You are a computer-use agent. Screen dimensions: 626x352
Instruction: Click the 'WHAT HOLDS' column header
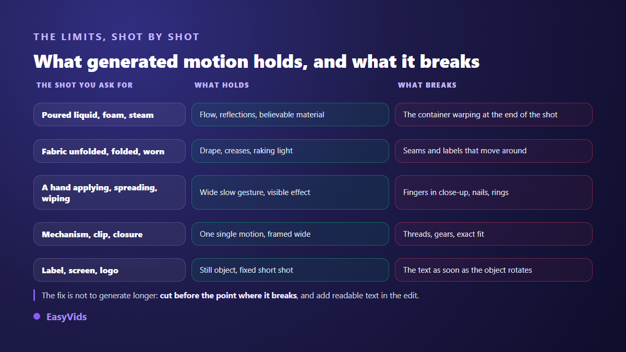coord(222,85)
